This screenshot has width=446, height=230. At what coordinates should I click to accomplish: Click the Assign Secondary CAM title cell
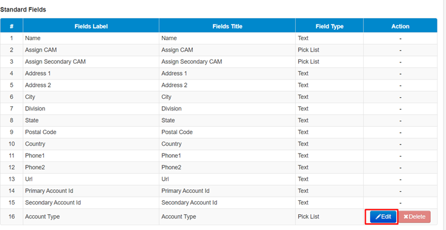pyautogui.click(x=228, y=61)
